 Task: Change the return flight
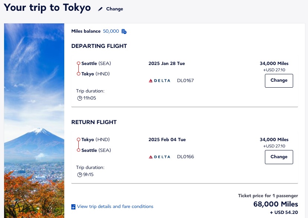click(279, 157)
